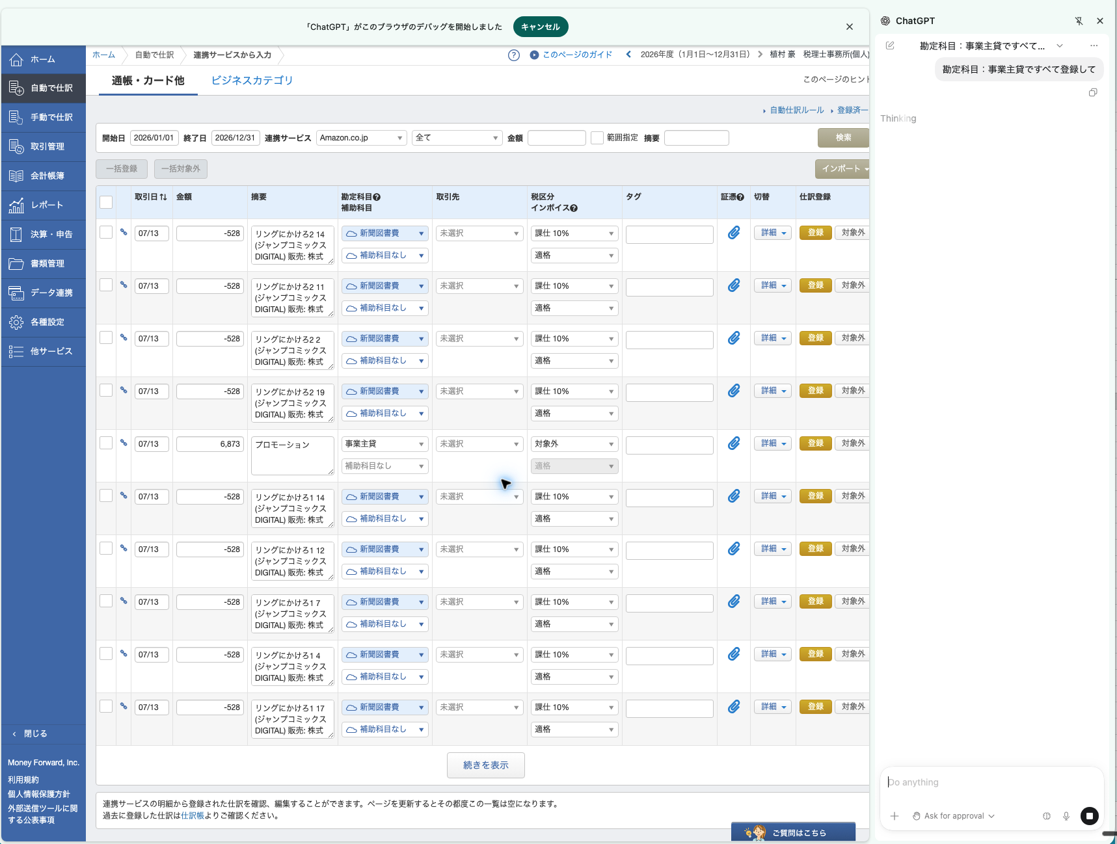Click the link icon in the プロモーション row
Viewport: 1117px width, 844px height.
(x=124, y=443)
